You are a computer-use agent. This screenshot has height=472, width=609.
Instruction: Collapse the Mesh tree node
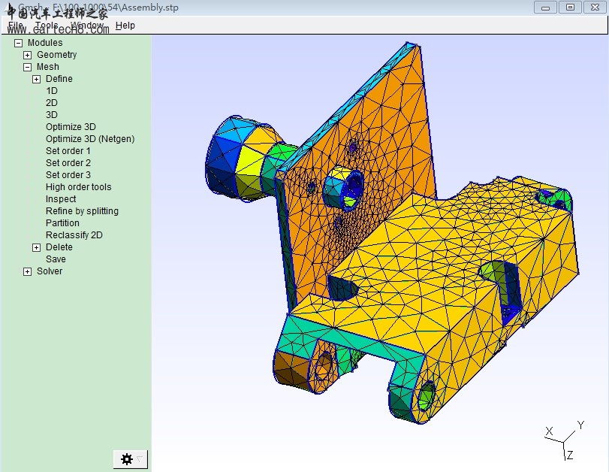28,67
